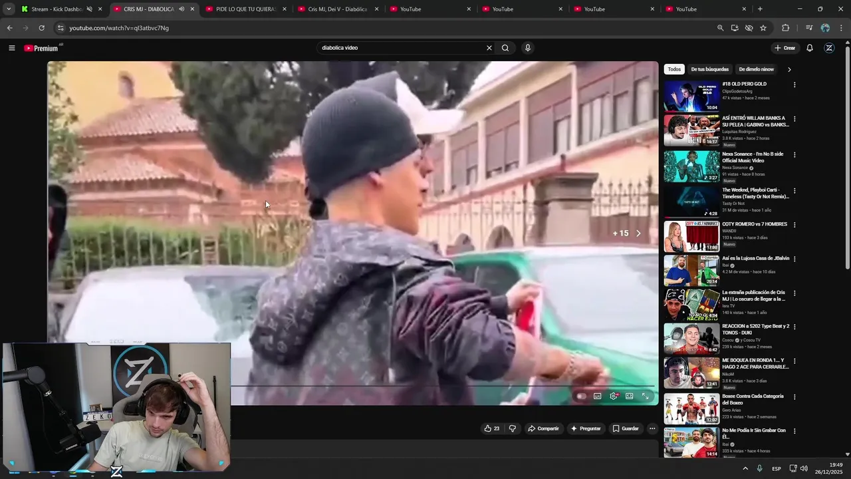Open the Boxeo Contra Cada Categoría thumbnail

click(x=691, y=408)
